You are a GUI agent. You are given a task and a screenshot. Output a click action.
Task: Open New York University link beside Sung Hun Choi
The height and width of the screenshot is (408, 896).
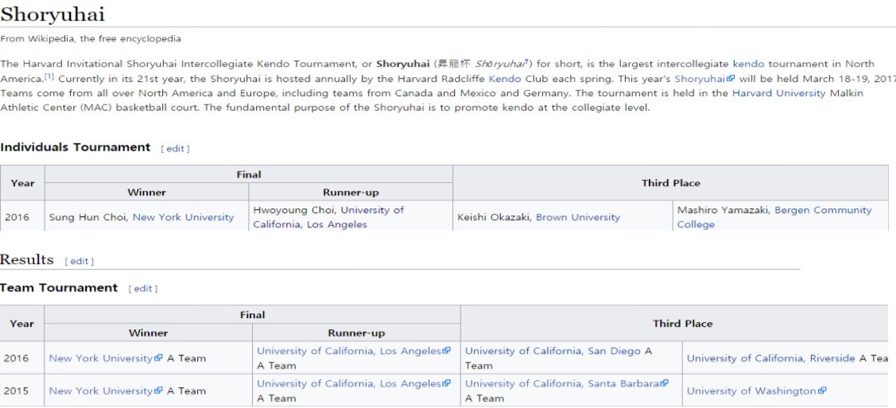[184, 217]
